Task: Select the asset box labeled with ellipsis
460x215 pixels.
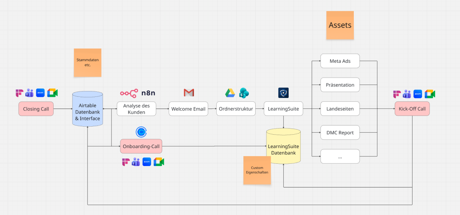Action: 340,156
